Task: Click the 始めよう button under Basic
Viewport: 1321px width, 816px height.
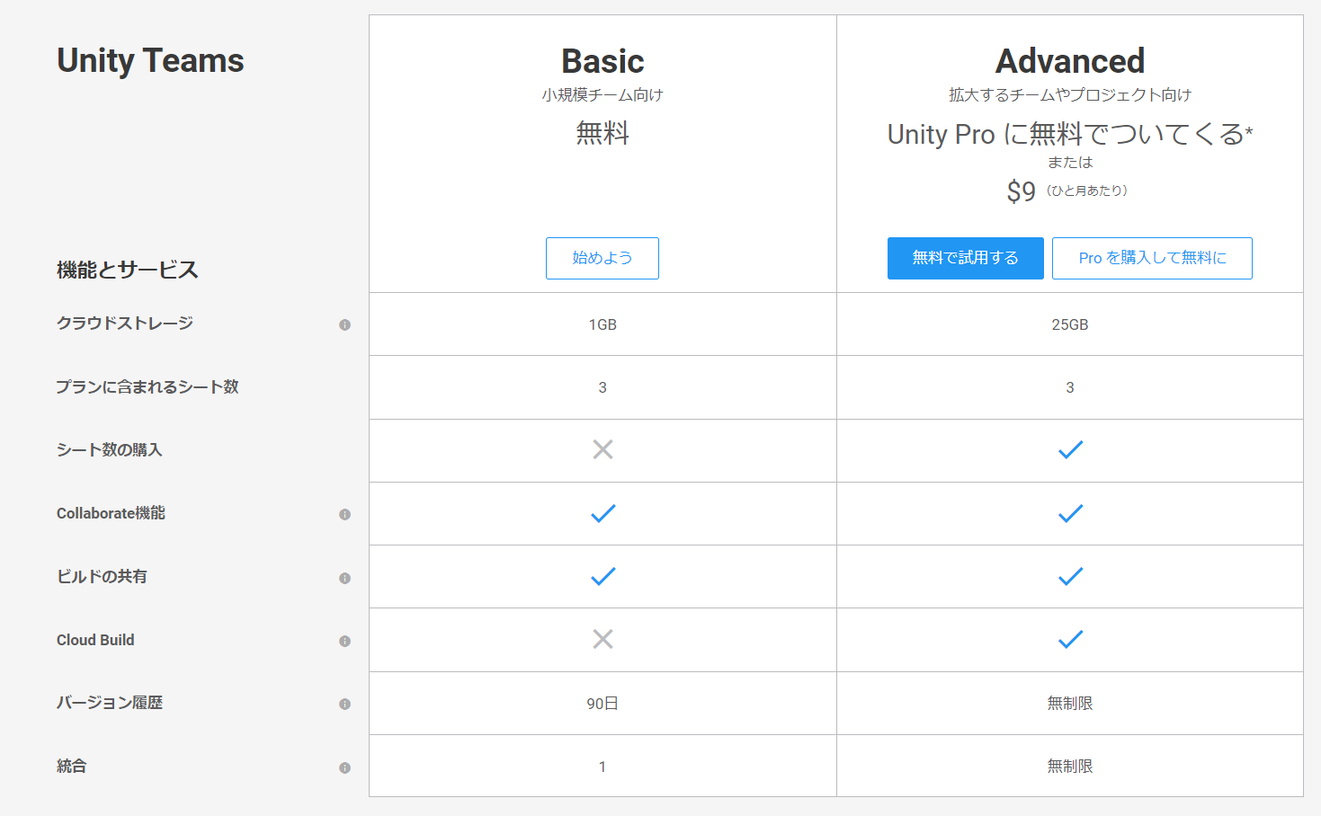Action: point(602,258)
